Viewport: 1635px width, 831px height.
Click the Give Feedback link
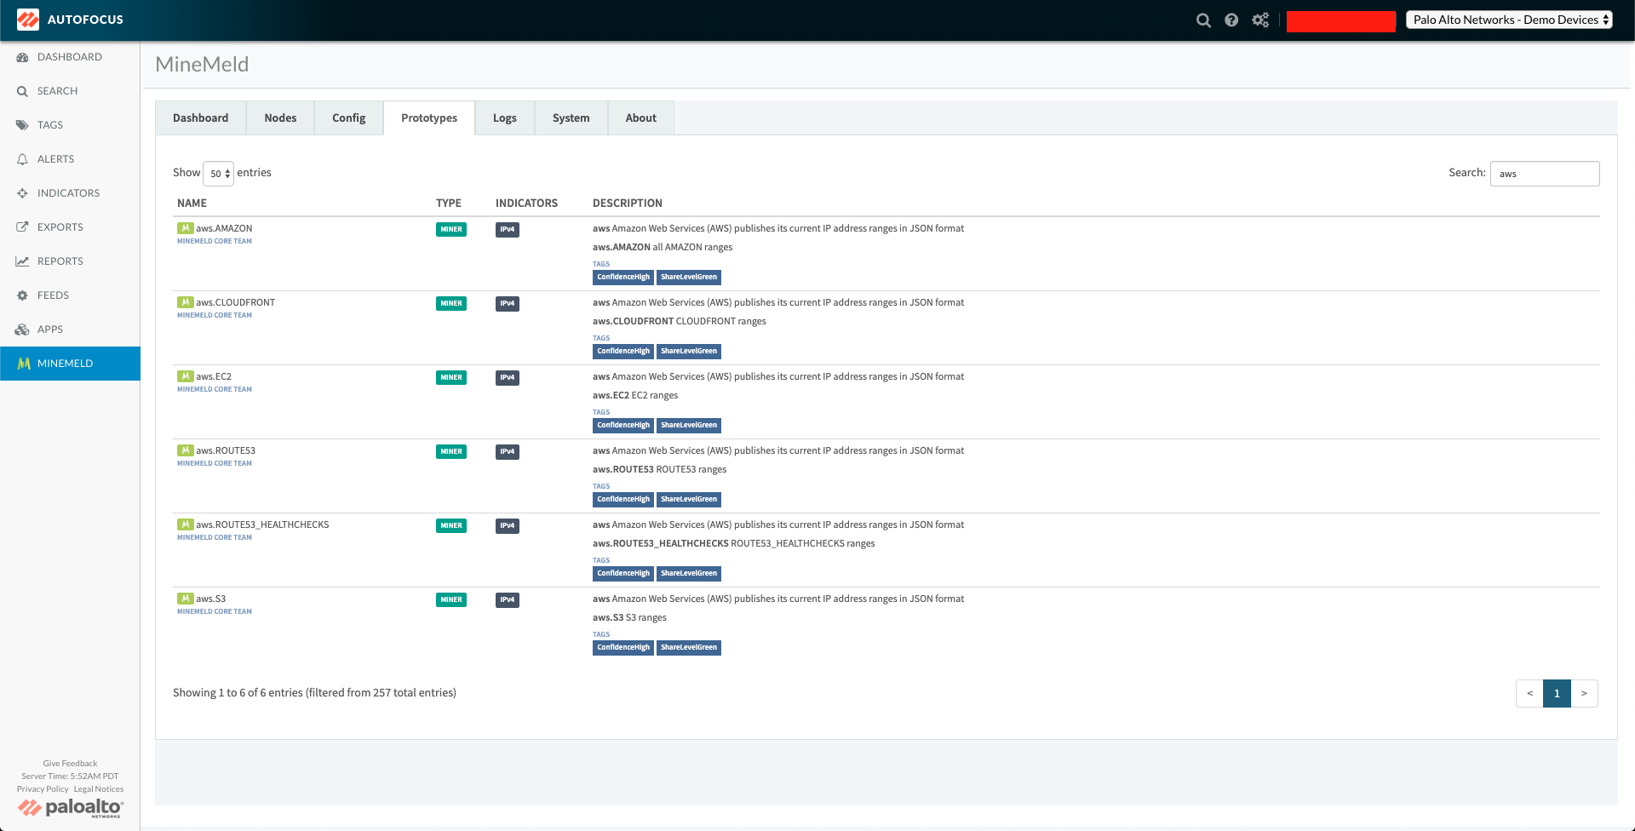tap(70, 764)
